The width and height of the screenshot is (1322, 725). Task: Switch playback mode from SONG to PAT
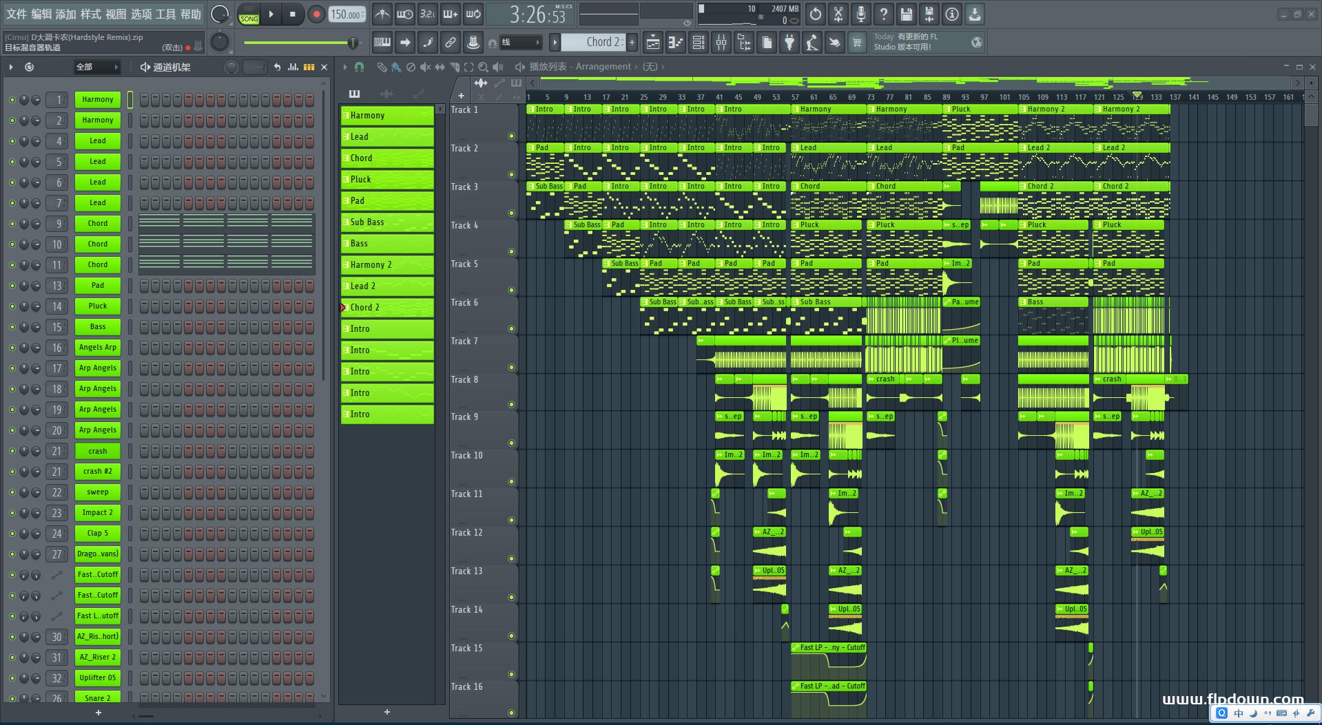pyautogui.click(x=248, y=10)
